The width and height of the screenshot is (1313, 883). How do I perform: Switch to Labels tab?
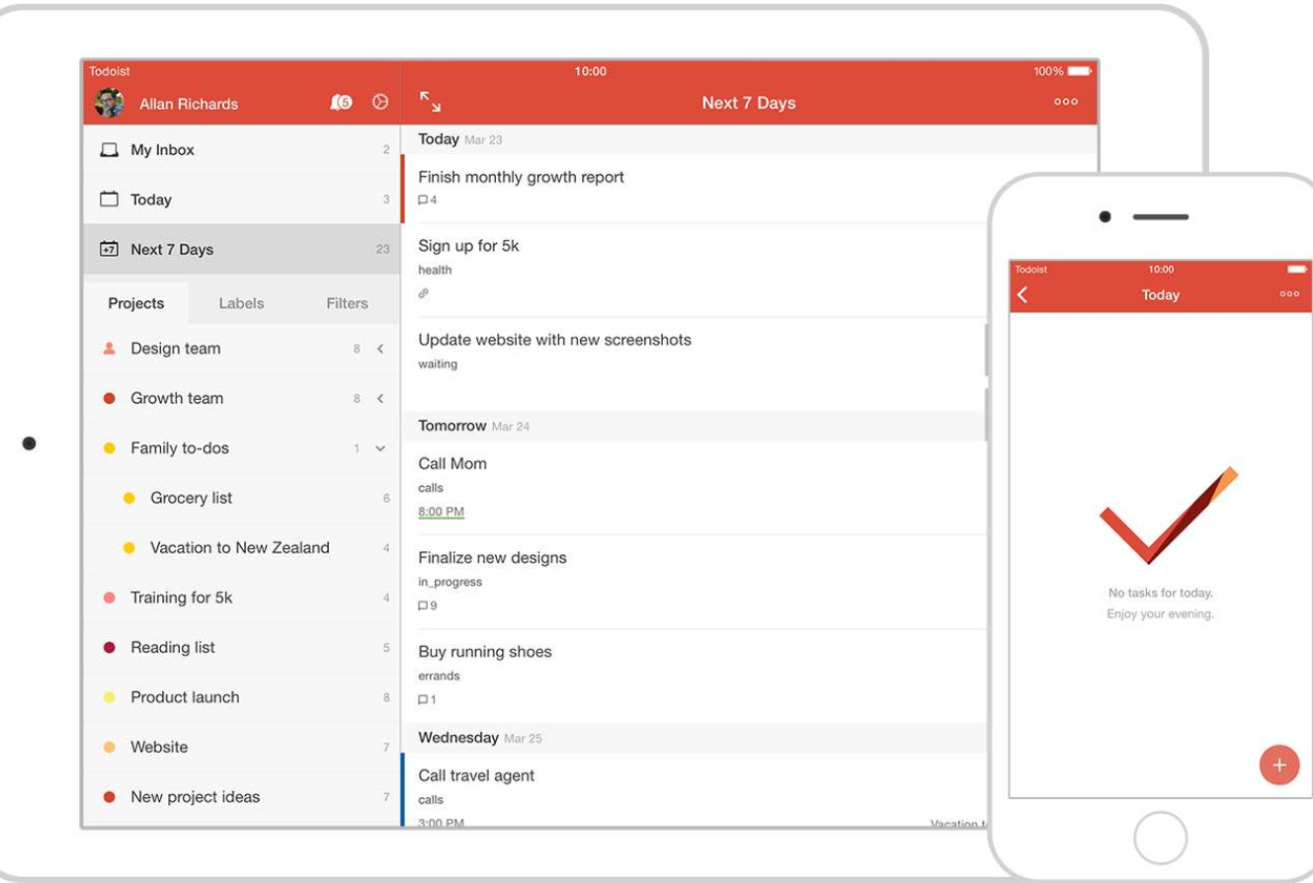pyautogui.click(x=241, y=303)
